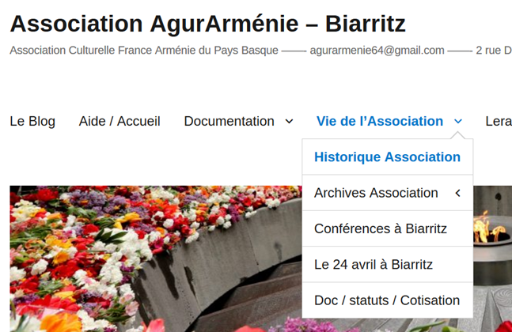Select Le 24 avril à Biarritz
Screen dimensions: 512x332
(374, 265)
